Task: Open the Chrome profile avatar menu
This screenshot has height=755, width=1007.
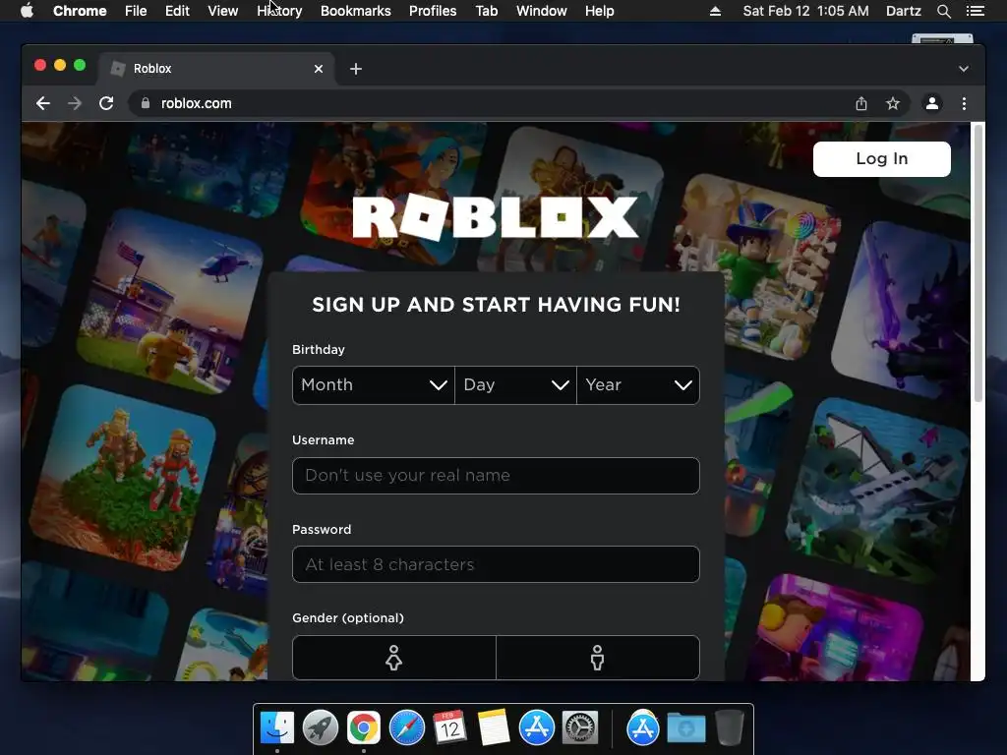Action: [932, 103]
